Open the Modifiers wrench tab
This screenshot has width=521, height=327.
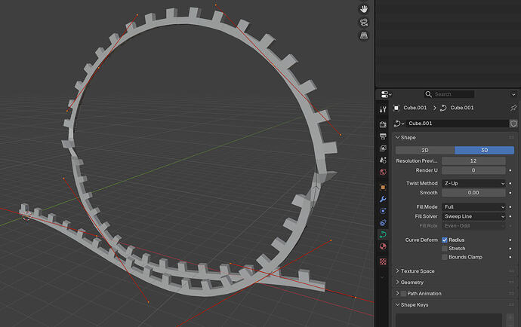click(x=383, y=199)
